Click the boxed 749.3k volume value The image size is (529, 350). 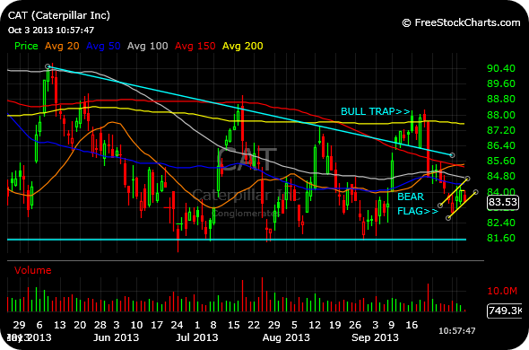pyautogui.click(x=504, y=311)
